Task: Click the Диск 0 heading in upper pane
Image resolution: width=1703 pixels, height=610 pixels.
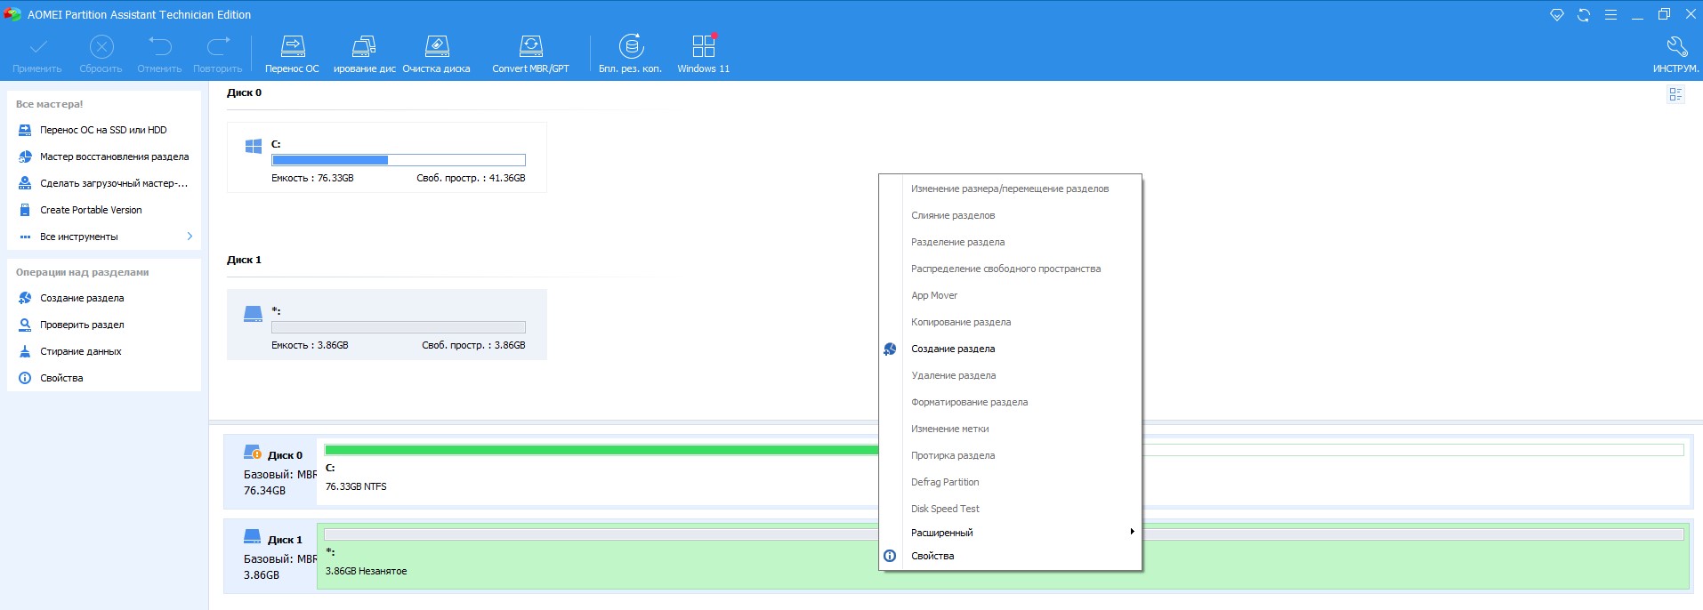Action: click(245, 92)
